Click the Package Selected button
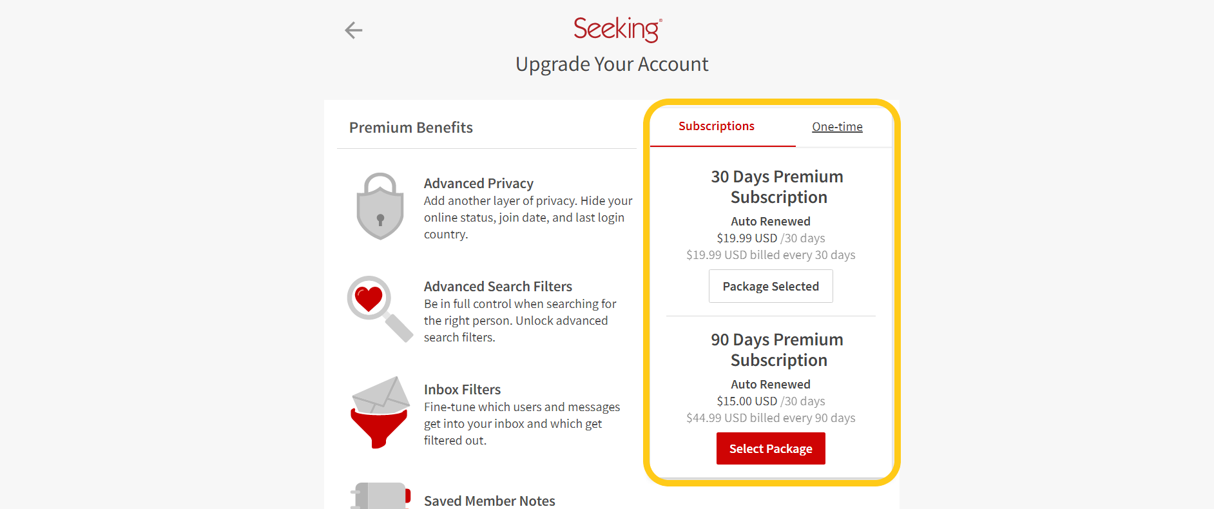This screenshot has width=1214, height=509. tap(771, 286)
